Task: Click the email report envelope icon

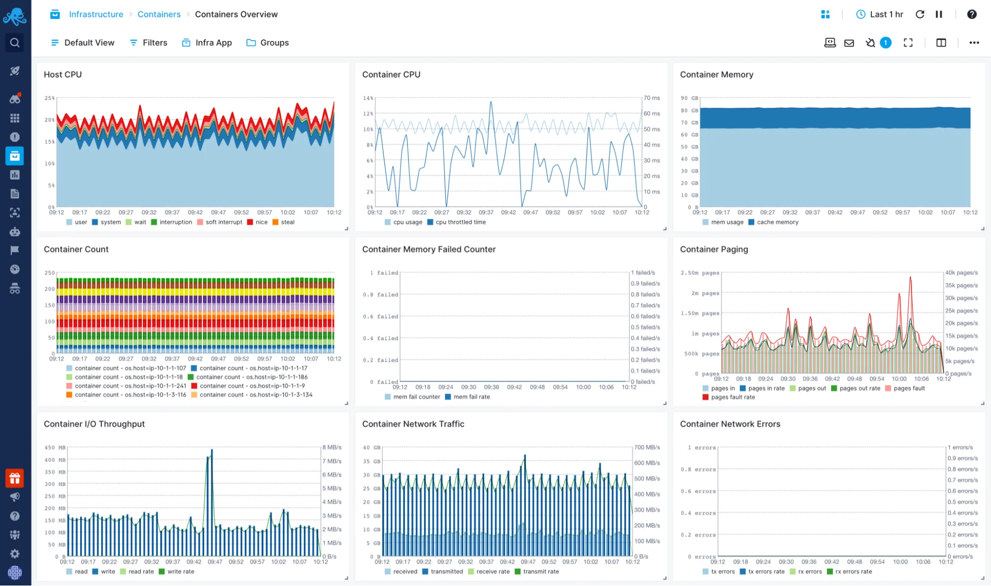Action: click(x=849, y=43)
